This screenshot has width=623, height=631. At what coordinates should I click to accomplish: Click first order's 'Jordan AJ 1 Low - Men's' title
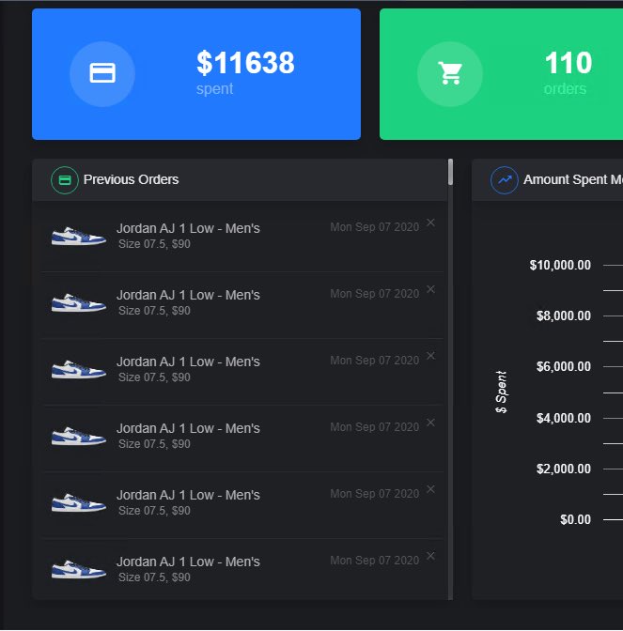click(188, 228)
